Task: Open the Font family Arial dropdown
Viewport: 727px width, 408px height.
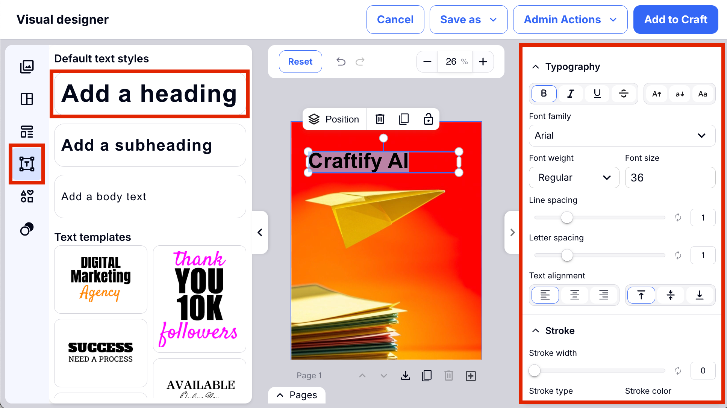Action: click(x=622, y=136)
